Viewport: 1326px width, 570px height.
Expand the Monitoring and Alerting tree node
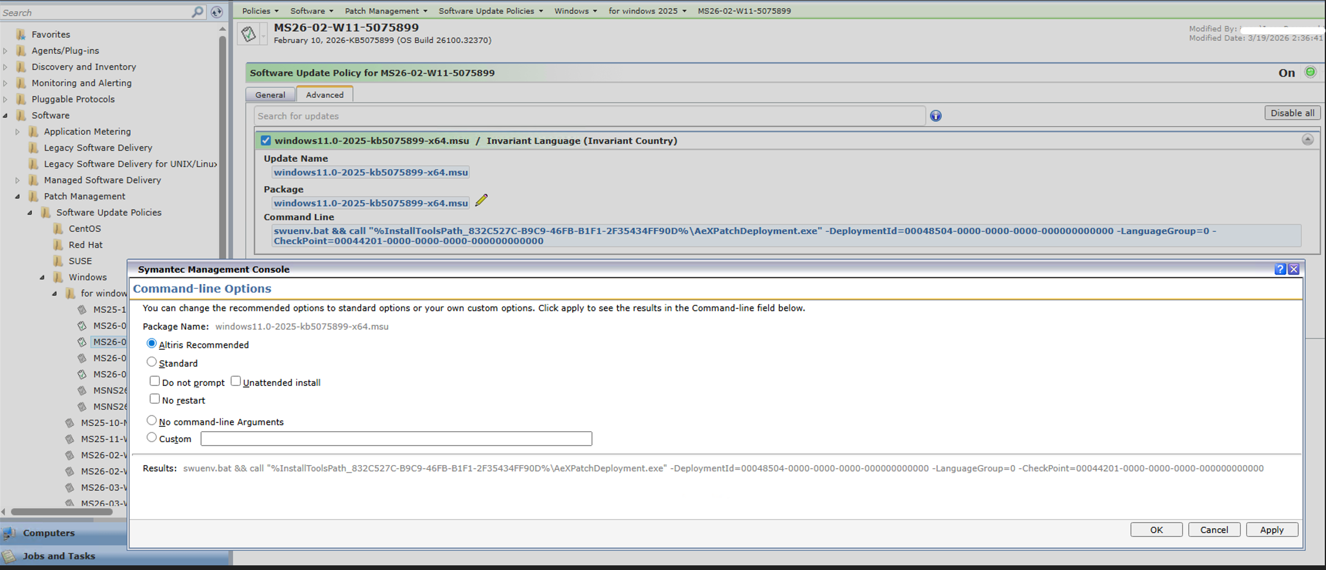coord(6,83)
